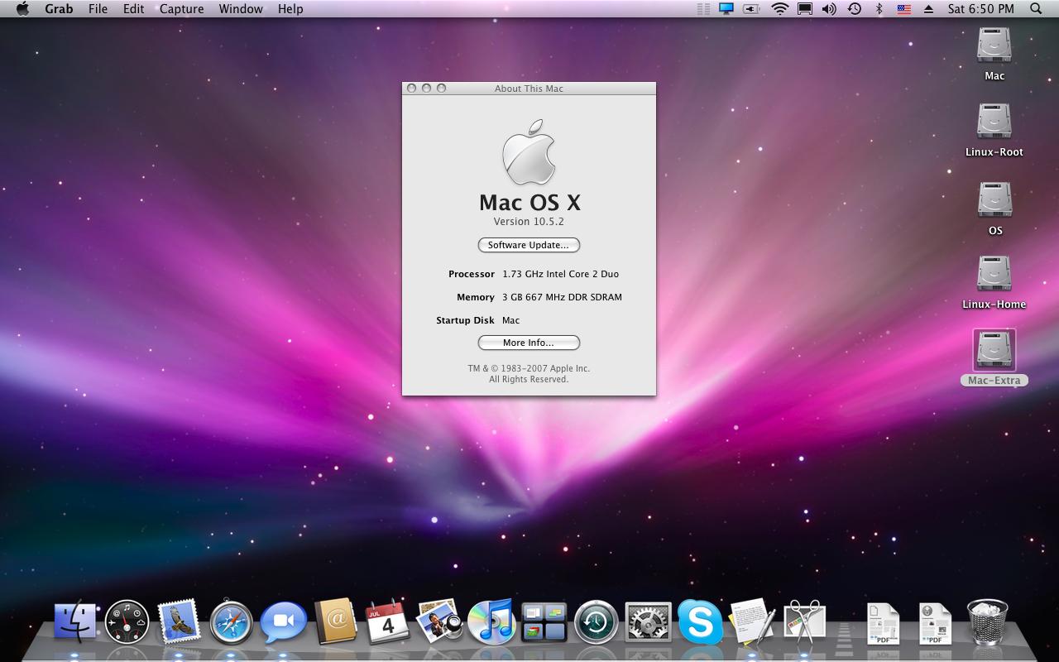Image resolution: width=1059 pixels, height=662 pixels.
Task: Click the Mac OS X heading
Action: coord(529,203)
